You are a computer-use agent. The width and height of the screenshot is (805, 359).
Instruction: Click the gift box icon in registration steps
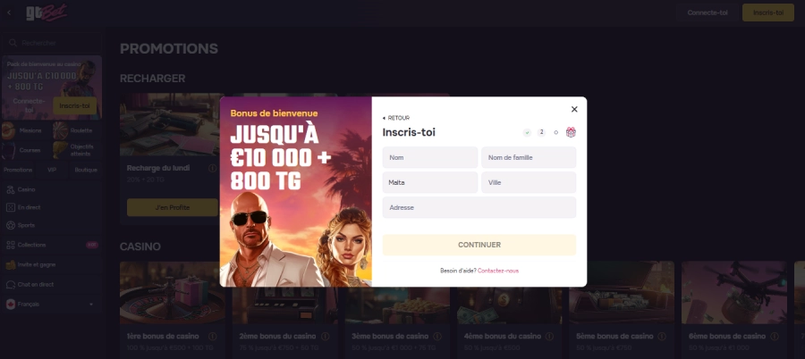[571, 132]
